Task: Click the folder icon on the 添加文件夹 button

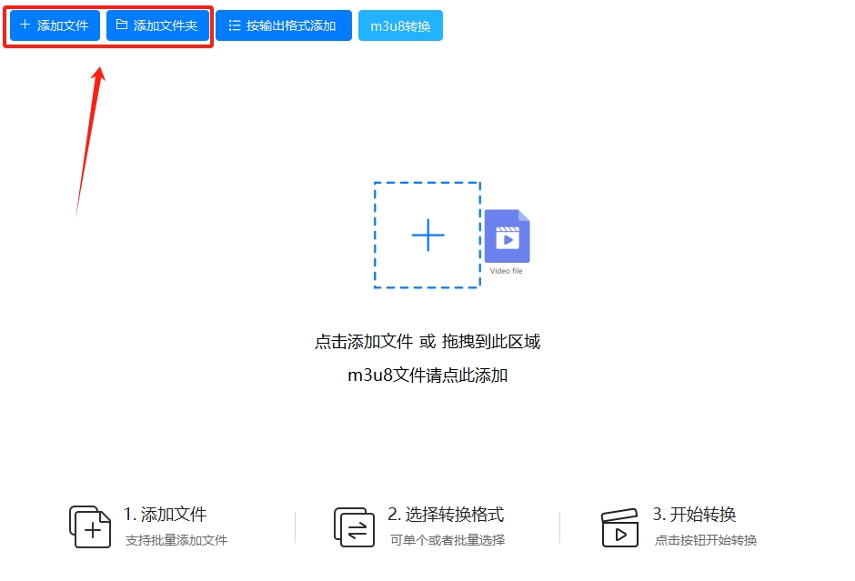Action: point(124,25)
